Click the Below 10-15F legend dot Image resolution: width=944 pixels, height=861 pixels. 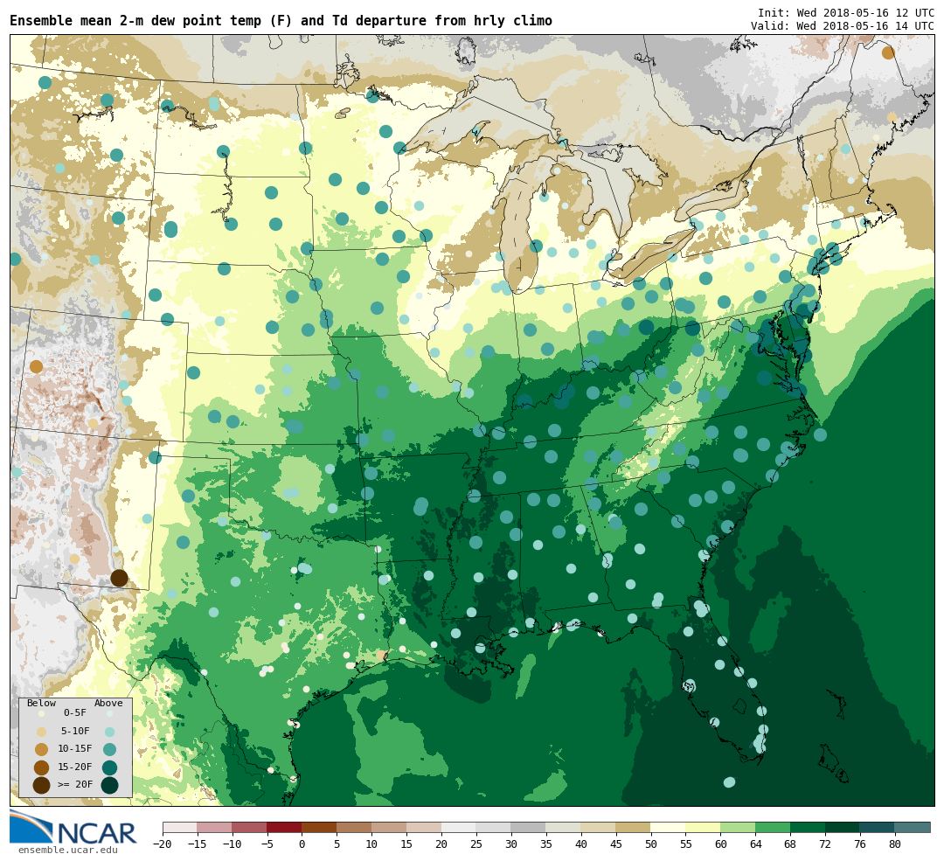point(41,750)
